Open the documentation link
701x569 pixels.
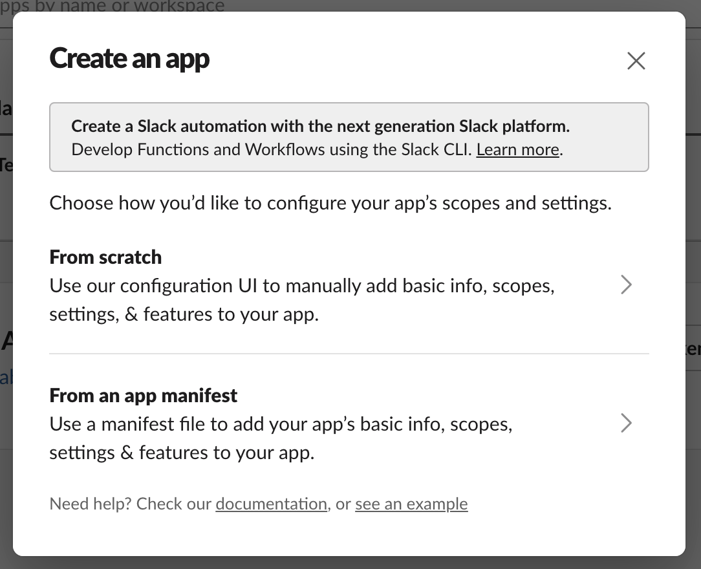point(271,504)
